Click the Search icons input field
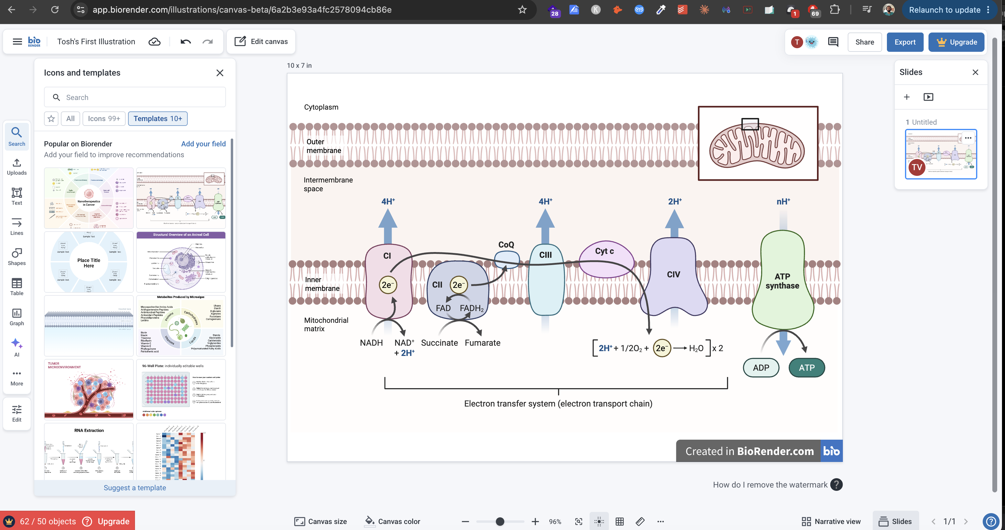This screenshot has width=1005, height=530. coord(135,97)
